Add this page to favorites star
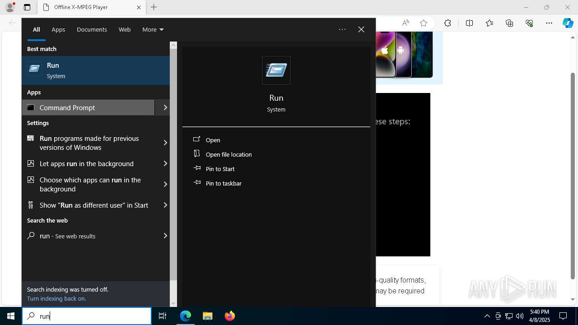This screenshot has width=578, height=325. click(423, 23)
